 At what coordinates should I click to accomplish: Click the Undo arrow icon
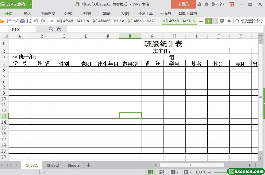pos(36,21)
